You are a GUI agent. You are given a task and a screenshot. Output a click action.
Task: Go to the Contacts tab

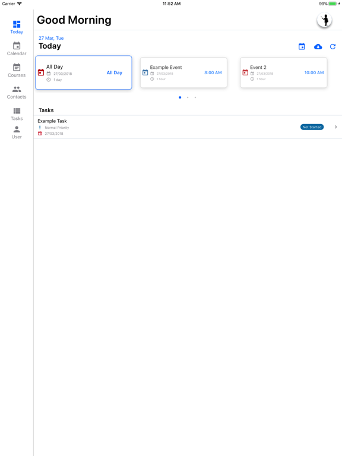click(17, 93)
